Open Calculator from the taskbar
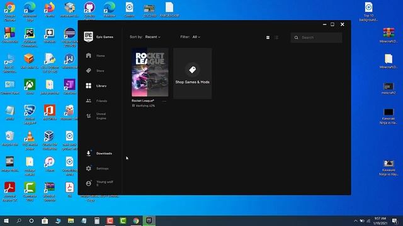403x226 pixels. pos(97,220)
